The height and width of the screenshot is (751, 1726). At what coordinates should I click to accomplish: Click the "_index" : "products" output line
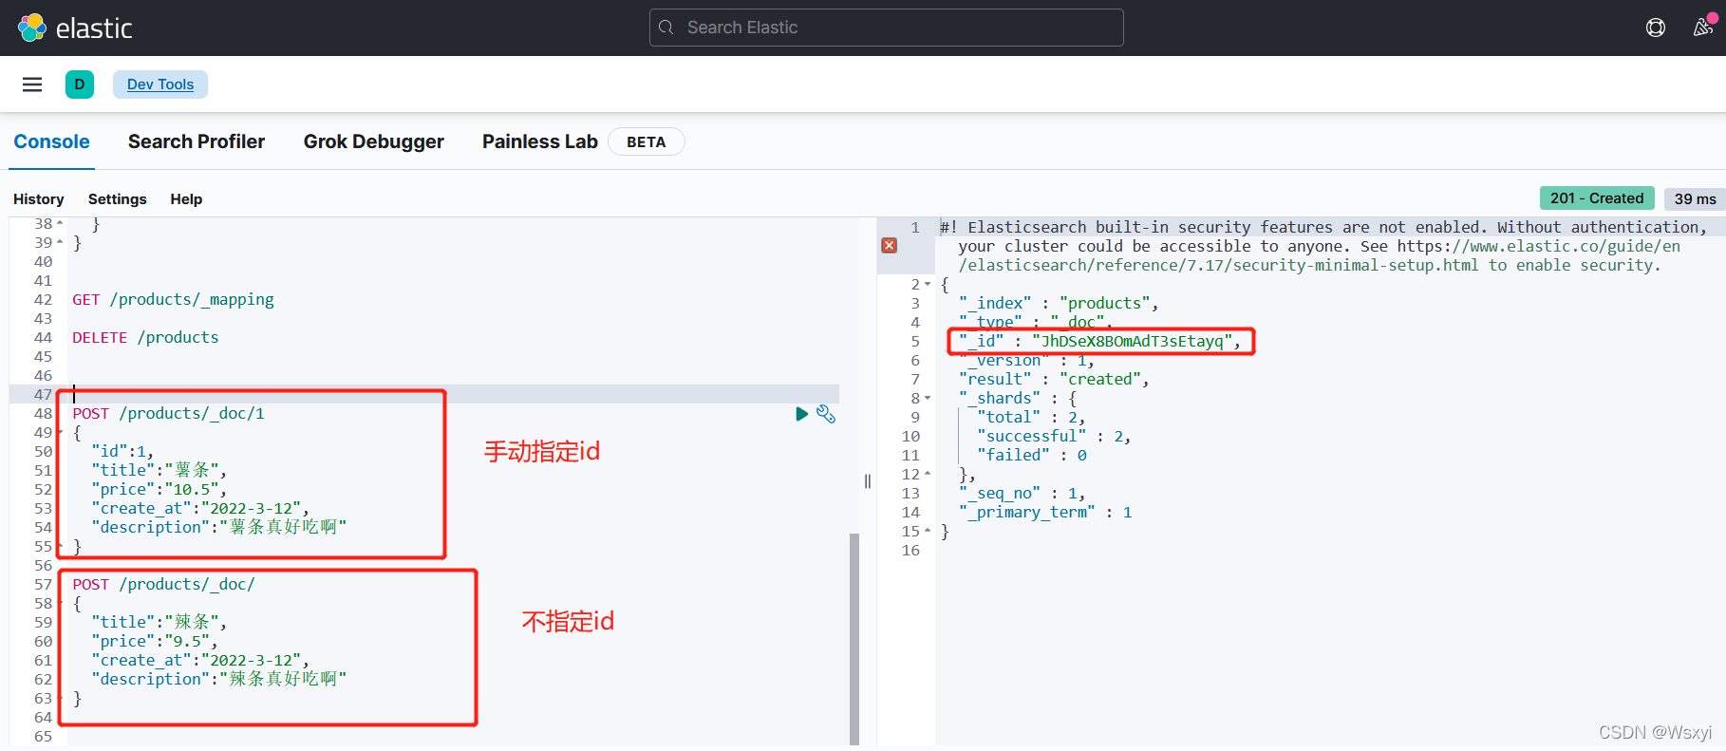coord(1058,304)
